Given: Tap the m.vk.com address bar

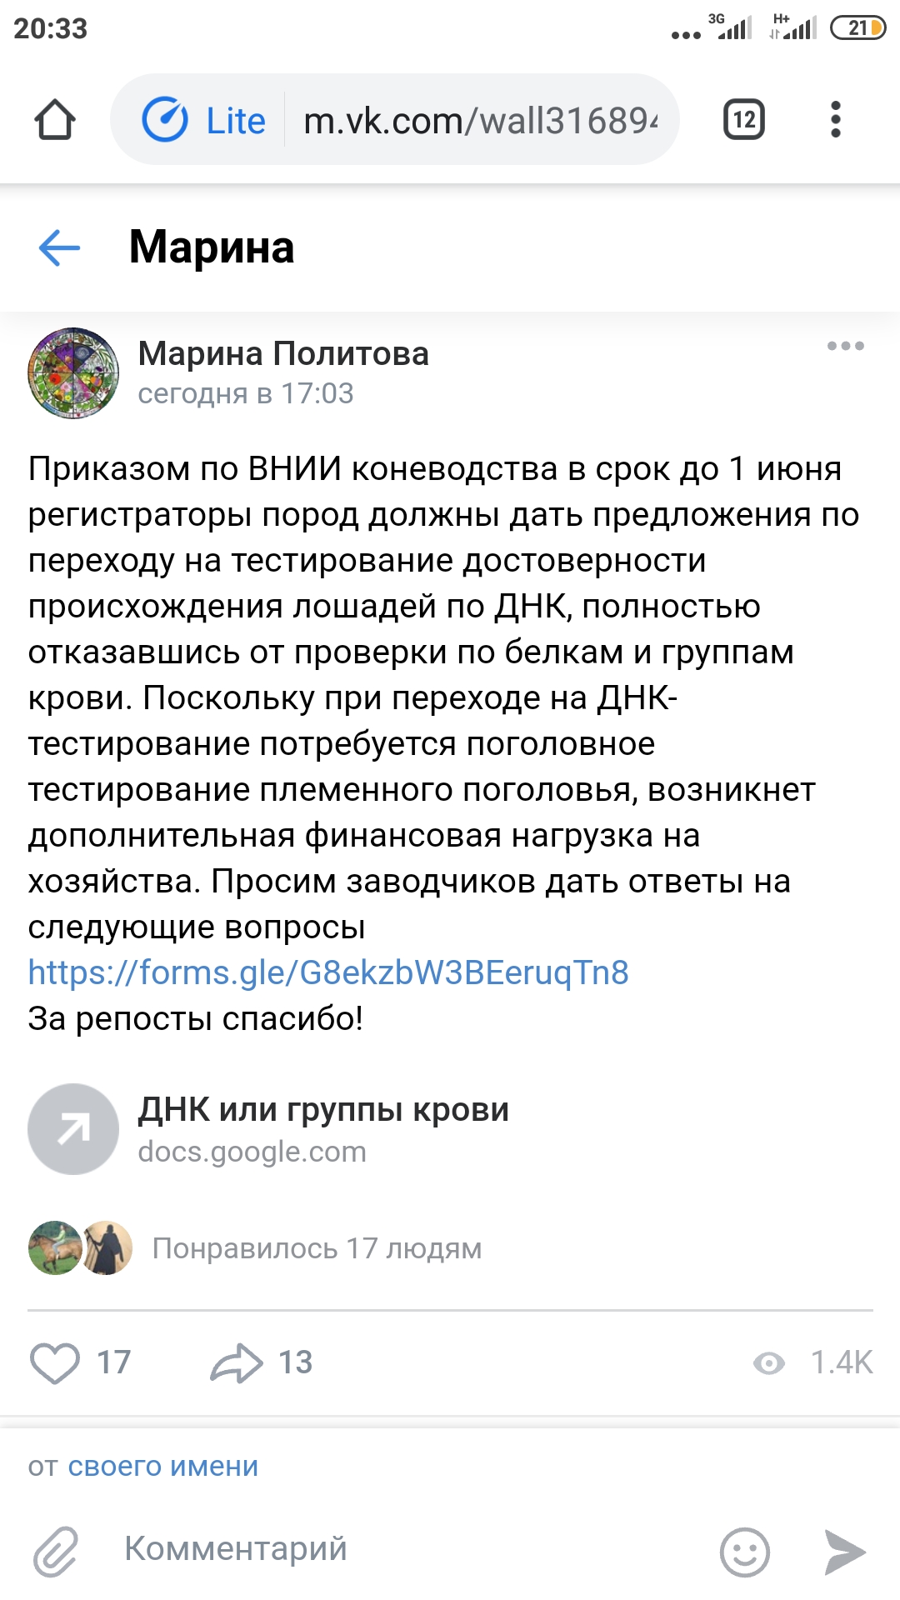Looking at the screenshot, I should 480,121.
